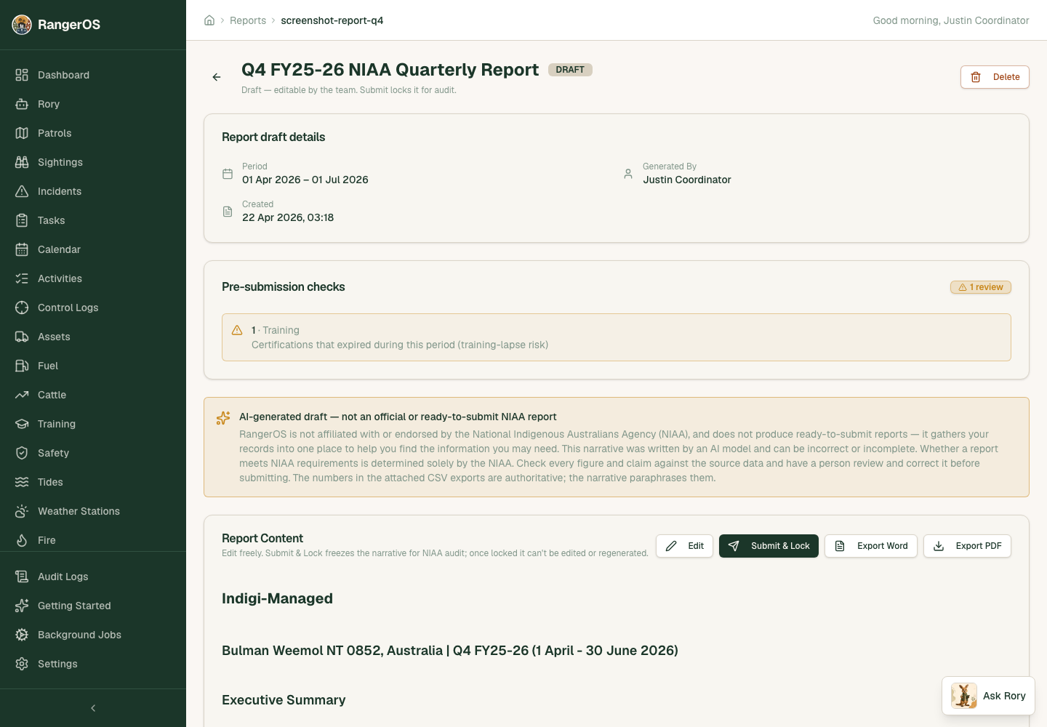
Task: Open Control Logs crosshair icon
Action: click(x=22, y=308)
